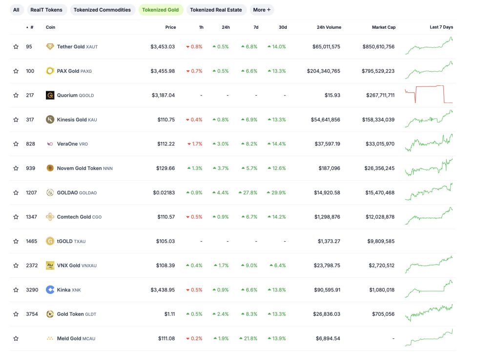Star the Gold Token GLDT row
500x352 pixels.
[x=16, y=314]
